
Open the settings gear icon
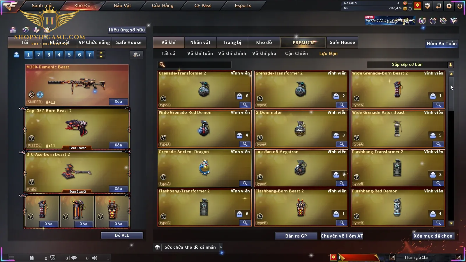click(x=449, y=6)
